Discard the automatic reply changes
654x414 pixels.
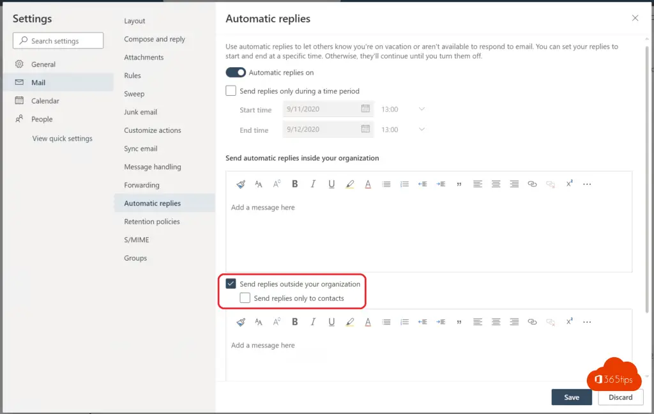(620, 397)
